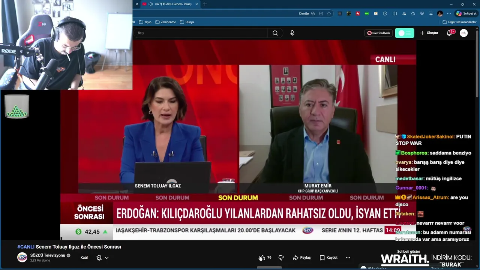Focus the YouTube Ara search field
The height and width of the screenshot is (270, 480).
click(x=200, y=33)
